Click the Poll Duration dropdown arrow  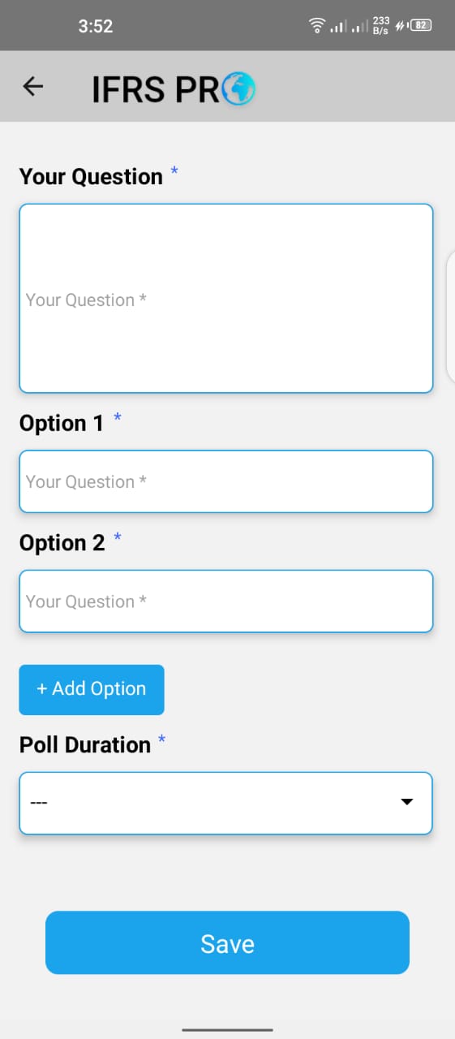tap(407, 802)
